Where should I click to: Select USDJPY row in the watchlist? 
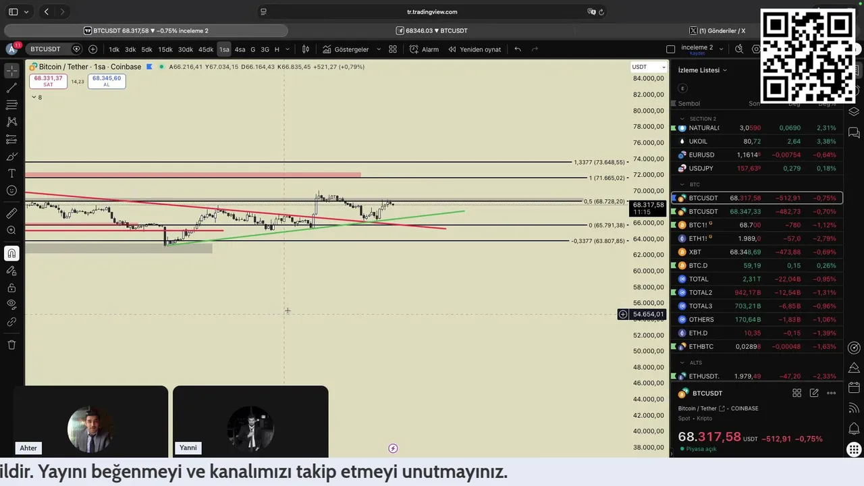(756, 169)
